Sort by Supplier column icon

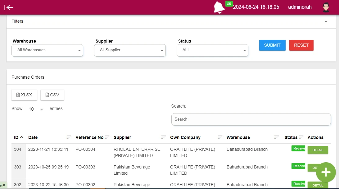tap(163, 137)
